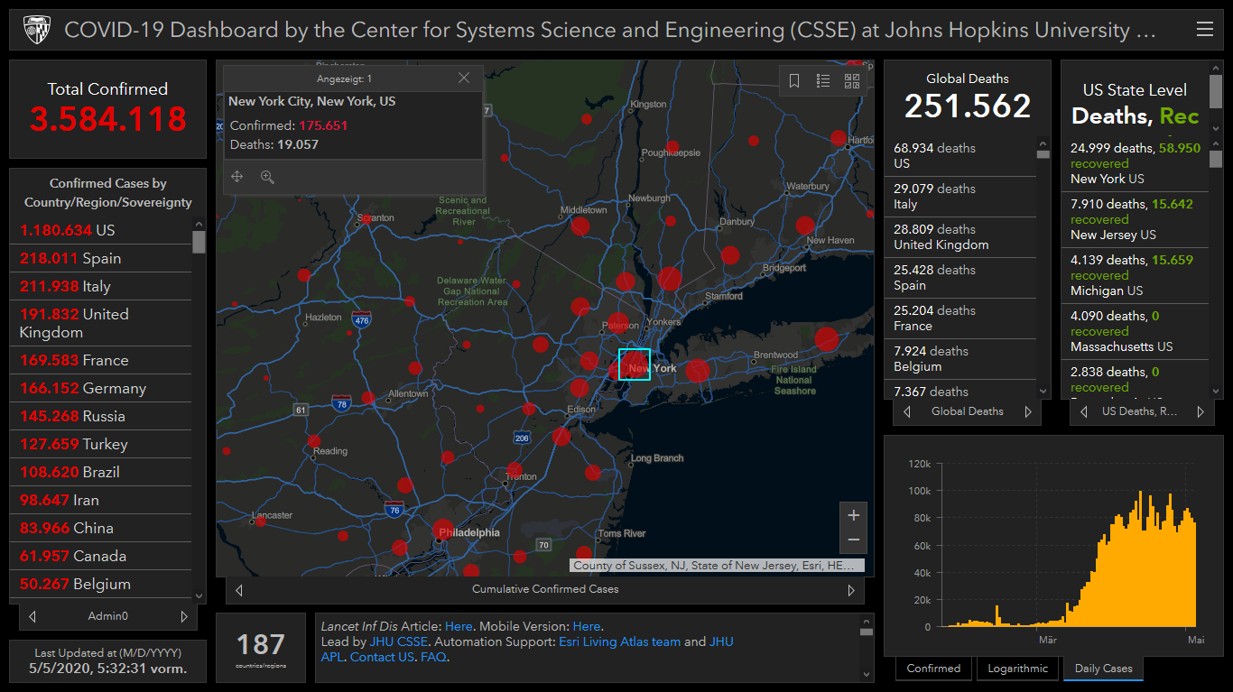This screenshot has height=692, width=1233.
Task: Select 50.267 Belgium row
Action: (101, 584)
